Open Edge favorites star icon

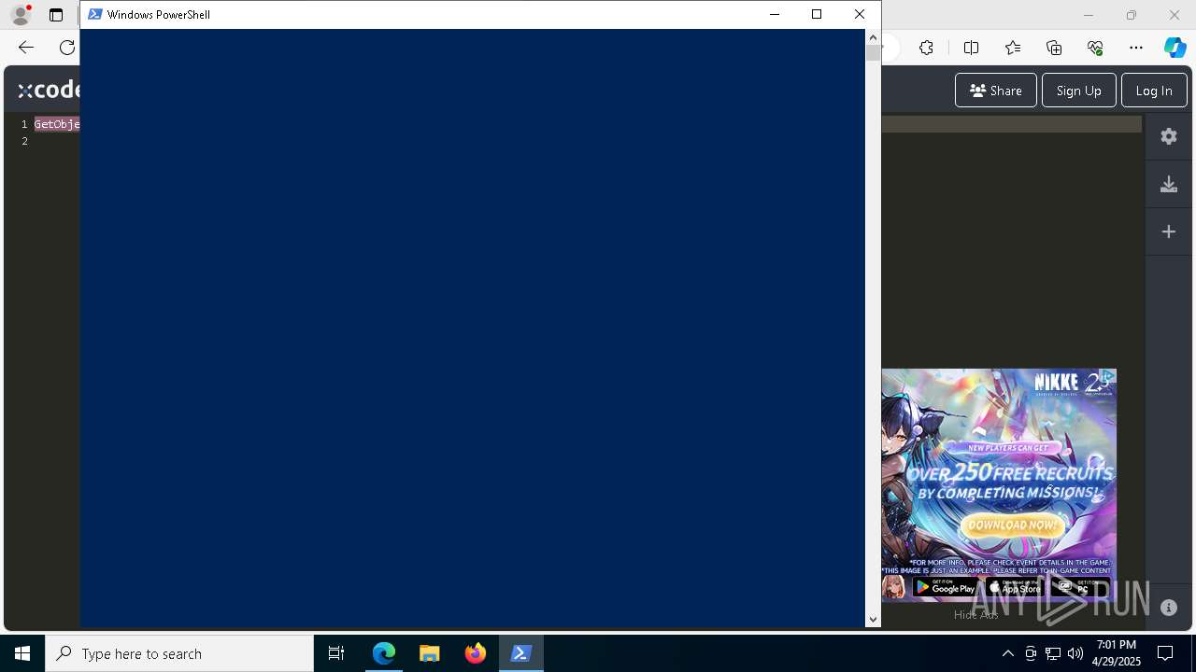[1013, 48]
